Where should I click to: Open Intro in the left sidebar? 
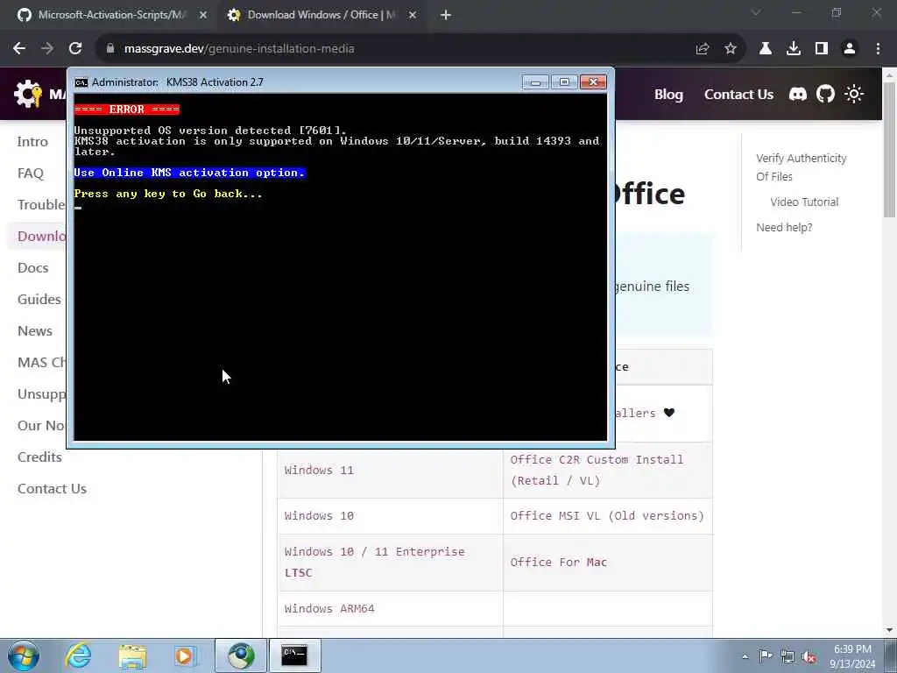pyautogui.click(x=32, y=141)
